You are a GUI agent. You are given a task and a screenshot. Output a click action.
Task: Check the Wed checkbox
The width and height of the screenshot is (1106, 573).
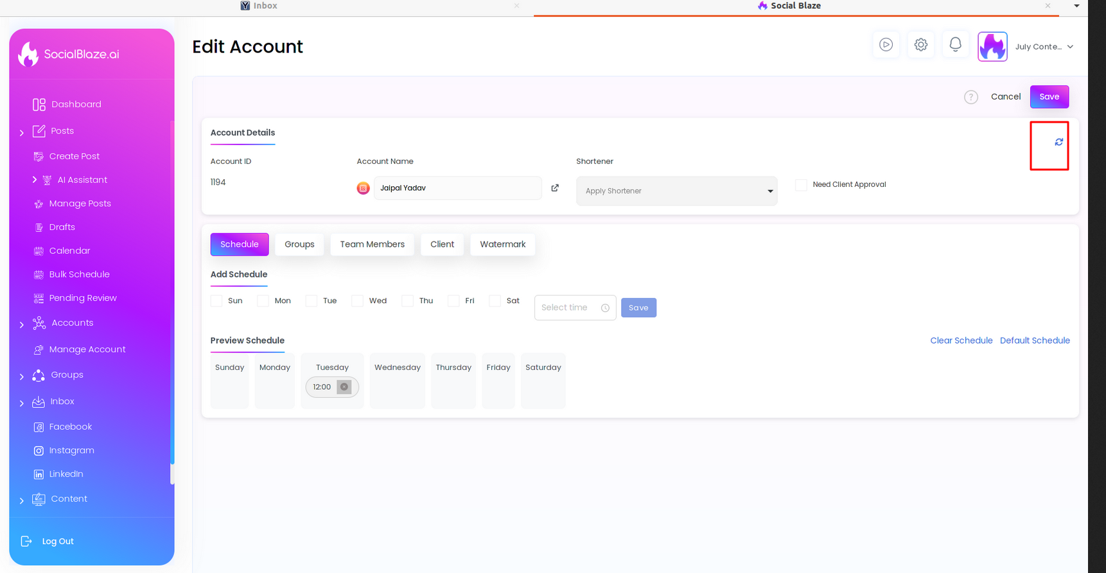coord(357,301)
